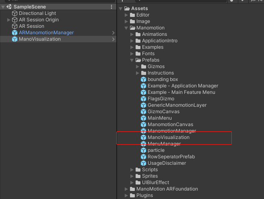This screenshot has width=264, height=199.
Task: Expand the Gizmos folder
Action: (138, 66)
